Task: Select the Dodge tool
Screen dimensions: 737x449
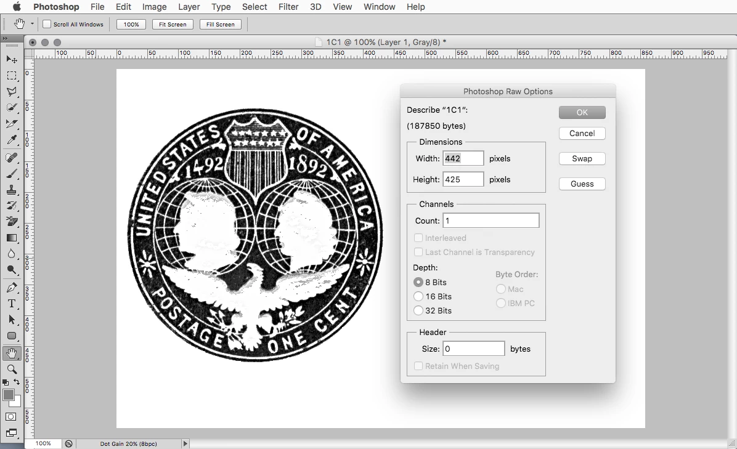Action: [x=12, y=270]
